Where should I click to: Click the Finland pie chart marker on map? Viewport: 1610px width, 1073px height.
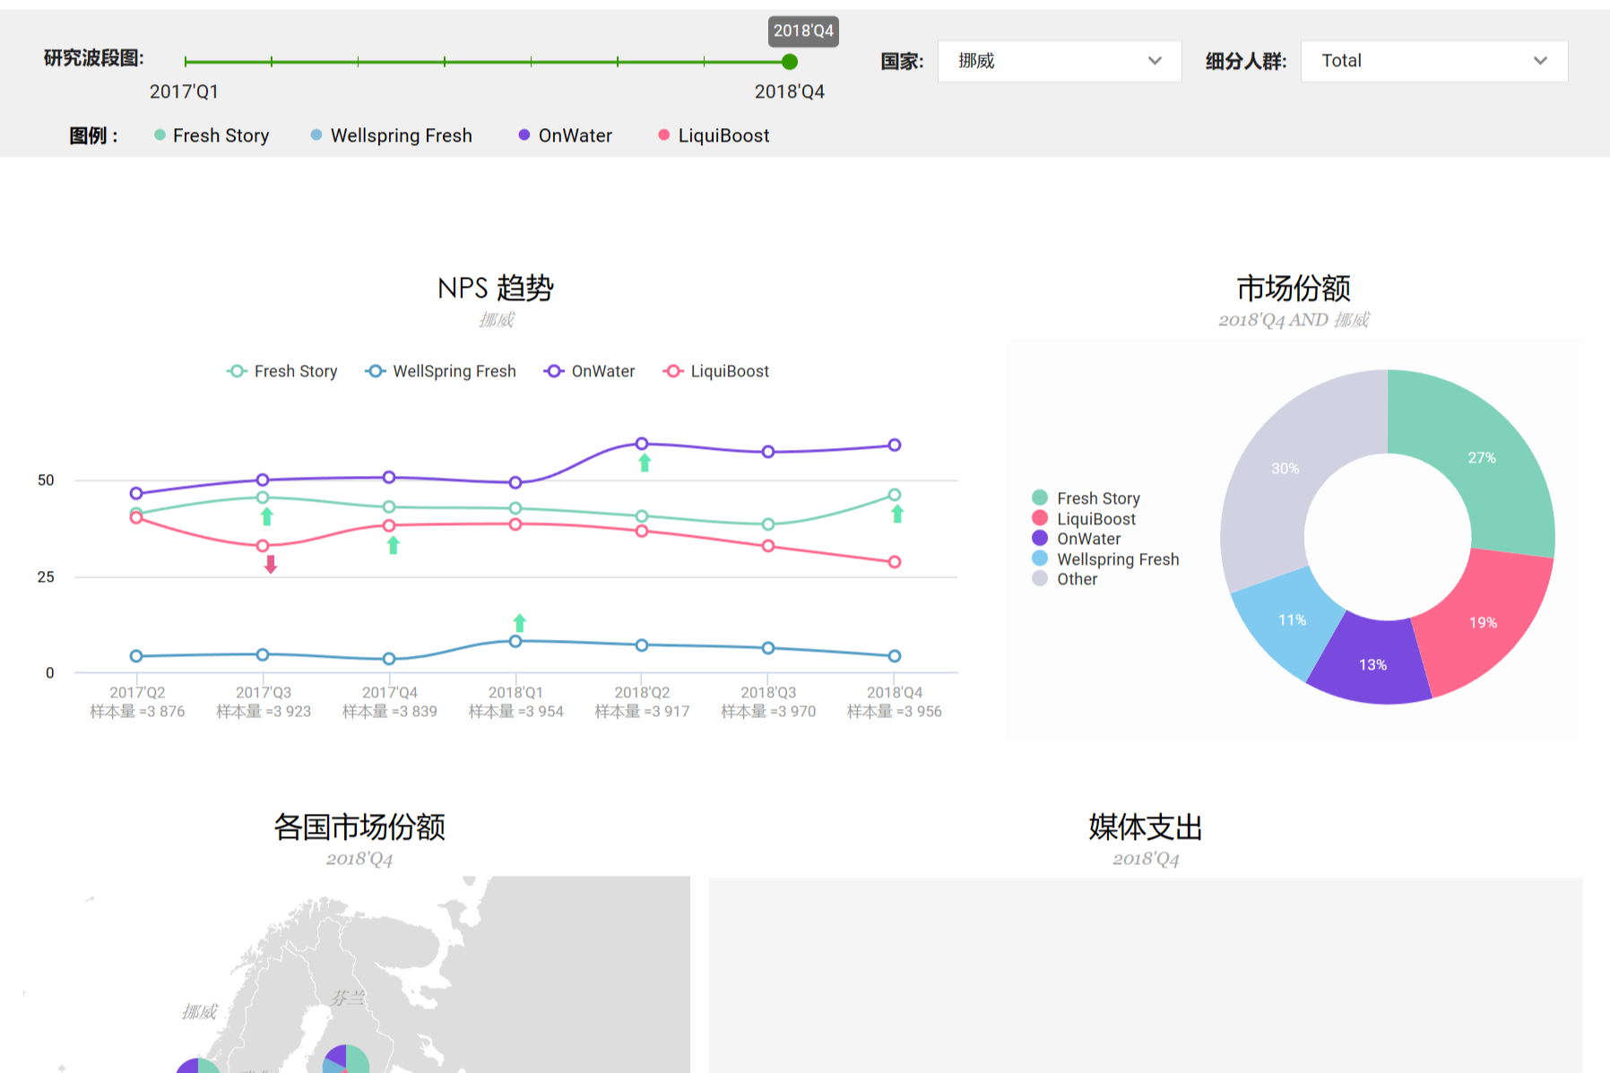(x=345, y=1060)
